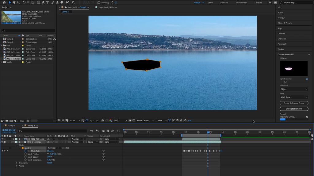Select the Rotation tool
Screen dimensions: 314x176
click(x=24, y=2)
